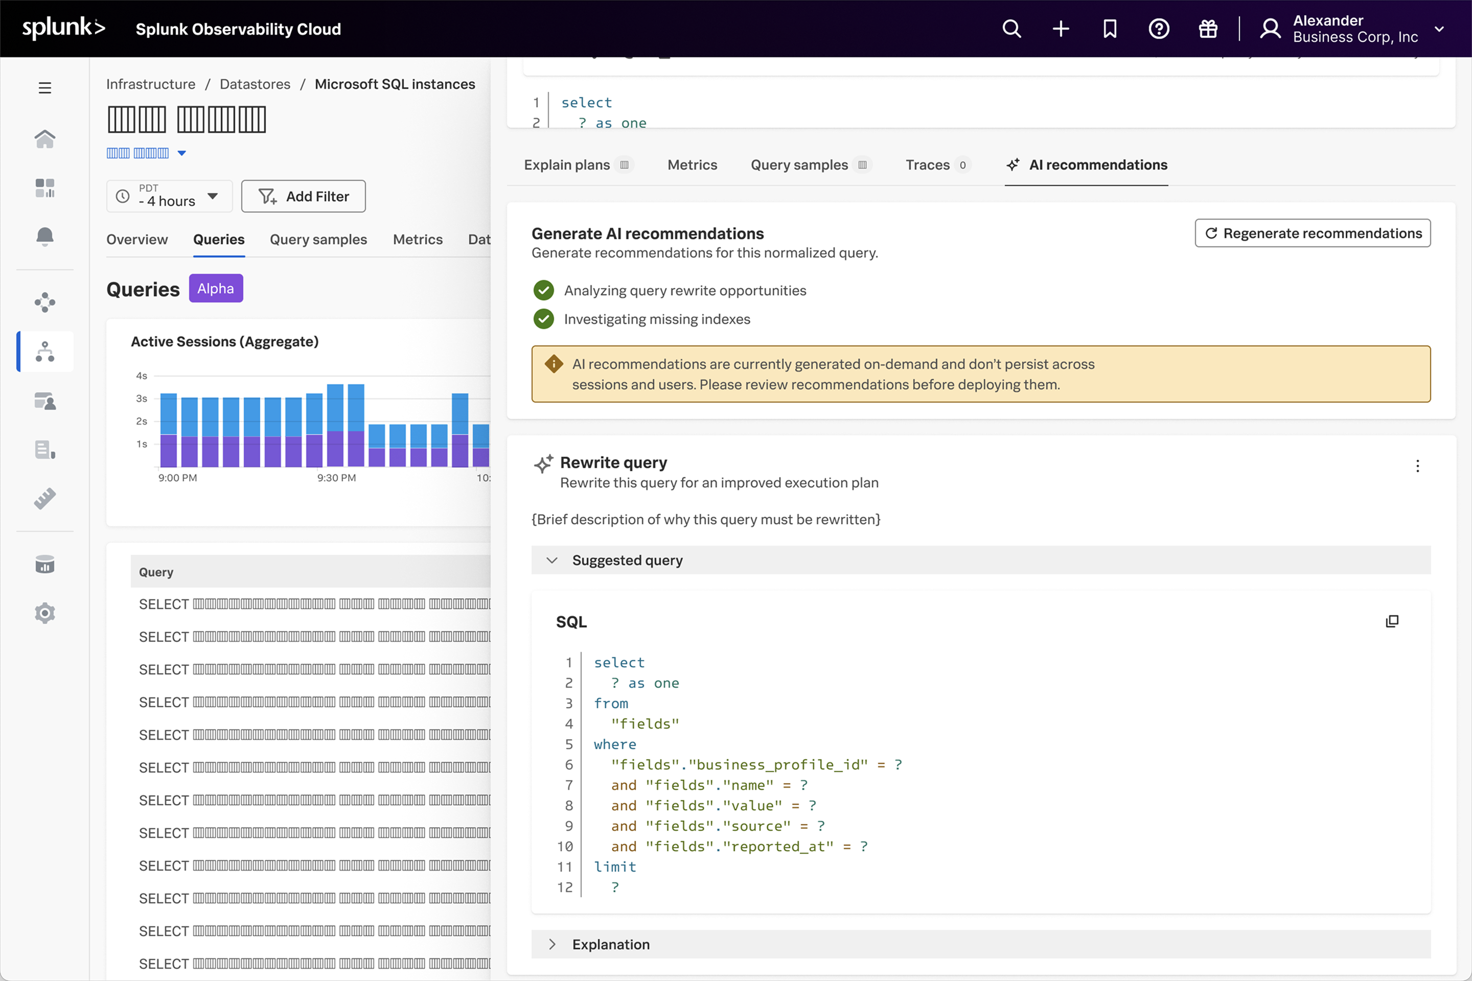Click the gift what's new icon
The image size is (1472, 981).
[1208, 29]
